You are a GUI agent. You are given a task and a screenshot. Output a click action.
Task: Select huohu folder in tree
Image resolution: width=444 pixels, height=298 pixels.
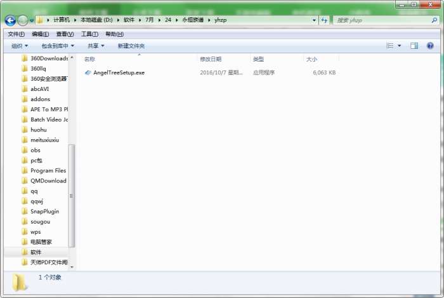pyautogui.click(x=34, y=130)
